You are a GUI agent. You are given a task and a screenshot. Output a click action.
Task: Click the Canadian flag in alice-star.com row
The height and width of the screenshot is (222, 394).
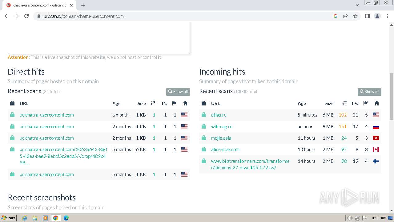(x=376, y=150)
